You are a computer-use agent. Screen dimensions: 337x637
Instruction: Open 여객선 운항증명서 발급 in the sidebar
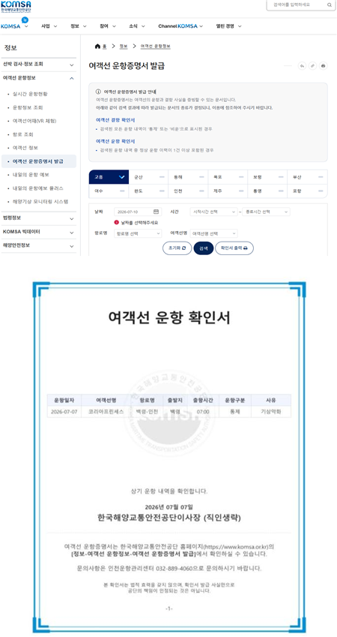(x=38, y=161)
